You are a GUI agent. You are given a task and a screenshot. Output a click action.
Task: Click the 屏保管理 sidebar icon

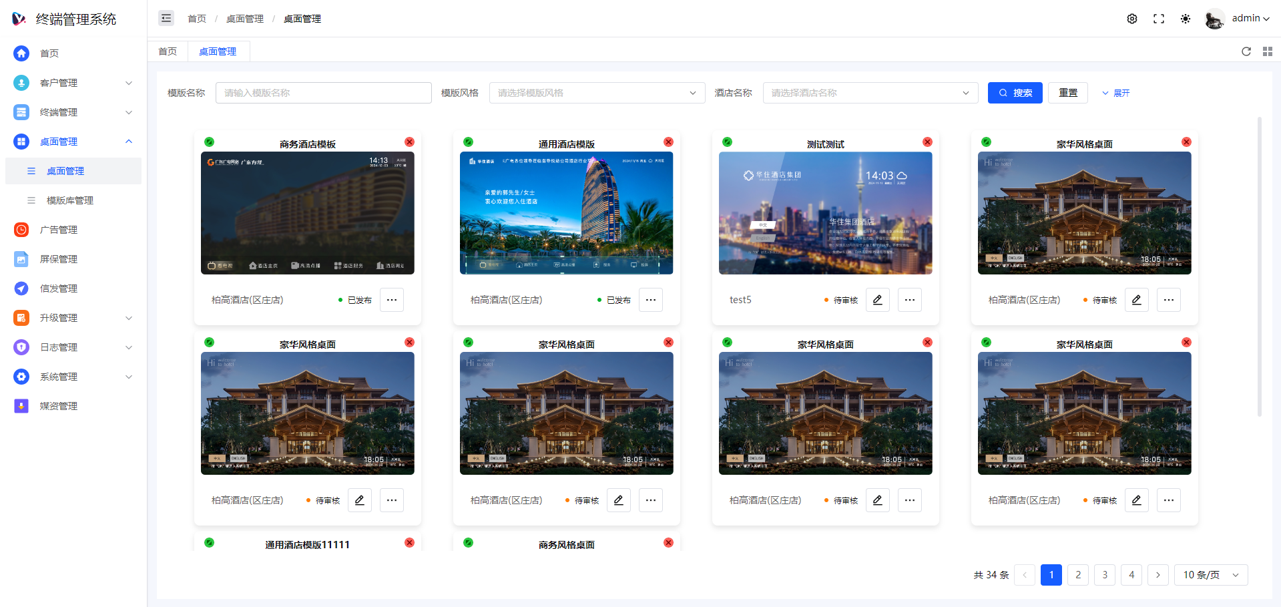tap(21, 259)
